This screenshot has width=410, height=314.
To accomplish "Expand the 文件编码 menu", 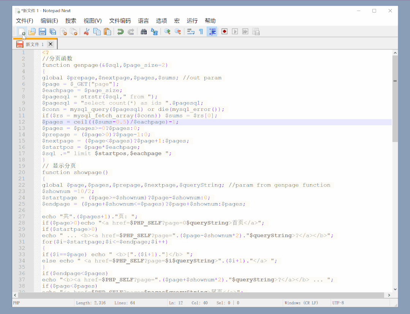I will [x=120, y=21].
